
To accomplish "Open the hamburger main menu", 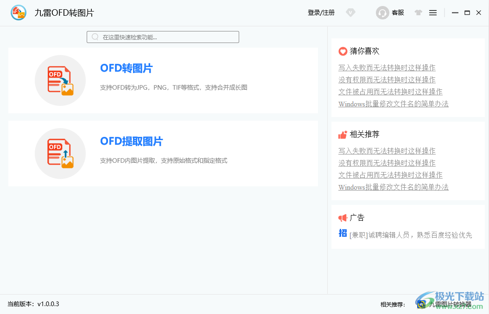I will point(433,13).
